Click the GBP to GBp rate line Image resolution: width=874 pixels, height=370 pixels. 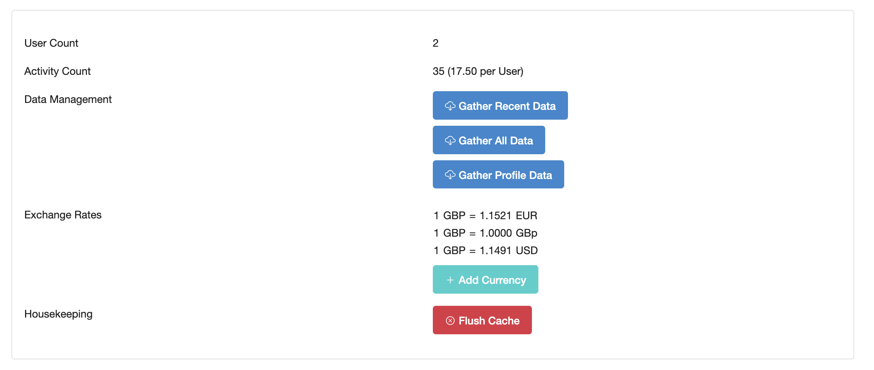point(485,233)
